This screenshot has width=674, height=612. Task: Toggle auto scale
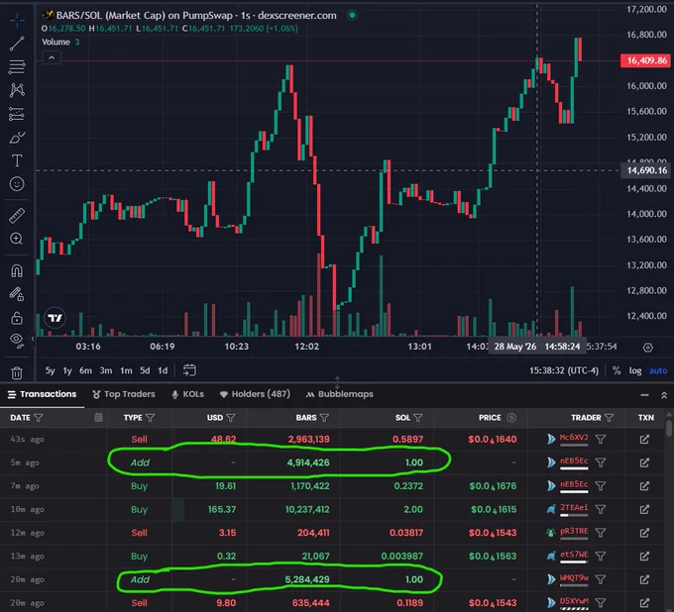pos(658,370)
